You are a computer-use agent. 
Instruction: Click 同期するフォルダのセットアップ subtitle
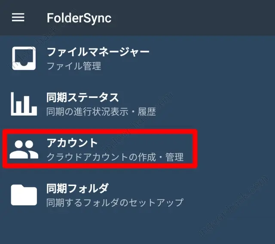(115, 203)
